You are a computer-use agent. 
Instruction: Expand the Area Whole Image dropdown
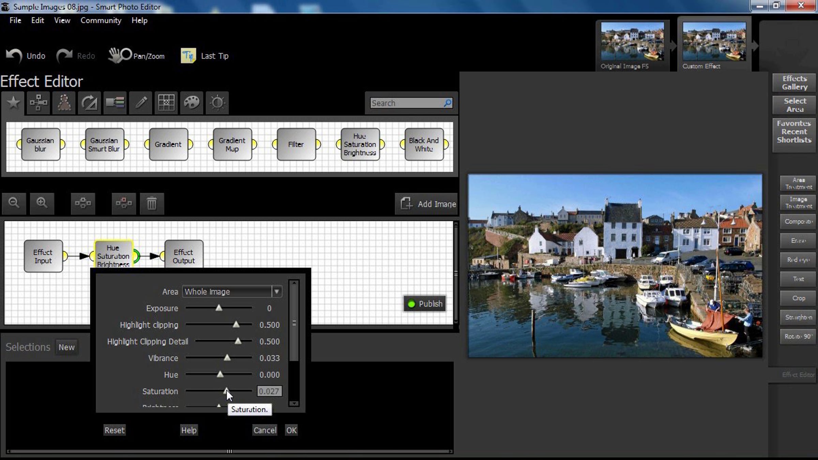pyautogui.click(x=276, y=292)
